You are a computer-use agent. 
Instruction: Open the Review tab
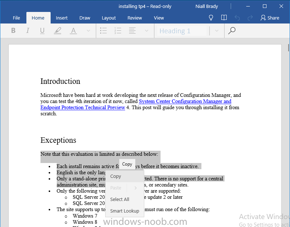(135, 18)
